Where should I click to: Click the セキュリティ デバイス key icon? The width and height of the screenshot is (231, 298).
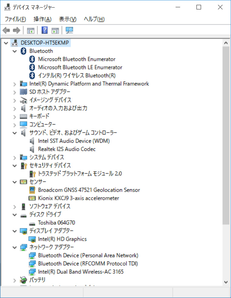tap(24, 166)
